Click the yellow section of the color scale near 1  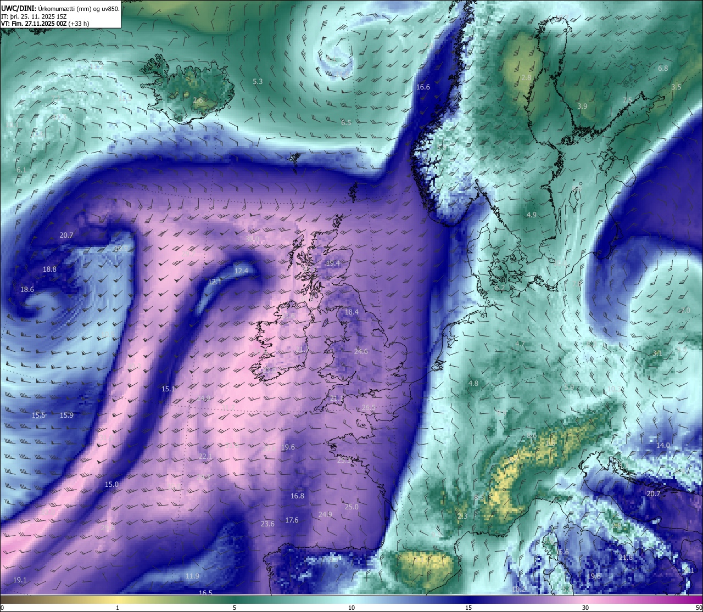[118, 599]
